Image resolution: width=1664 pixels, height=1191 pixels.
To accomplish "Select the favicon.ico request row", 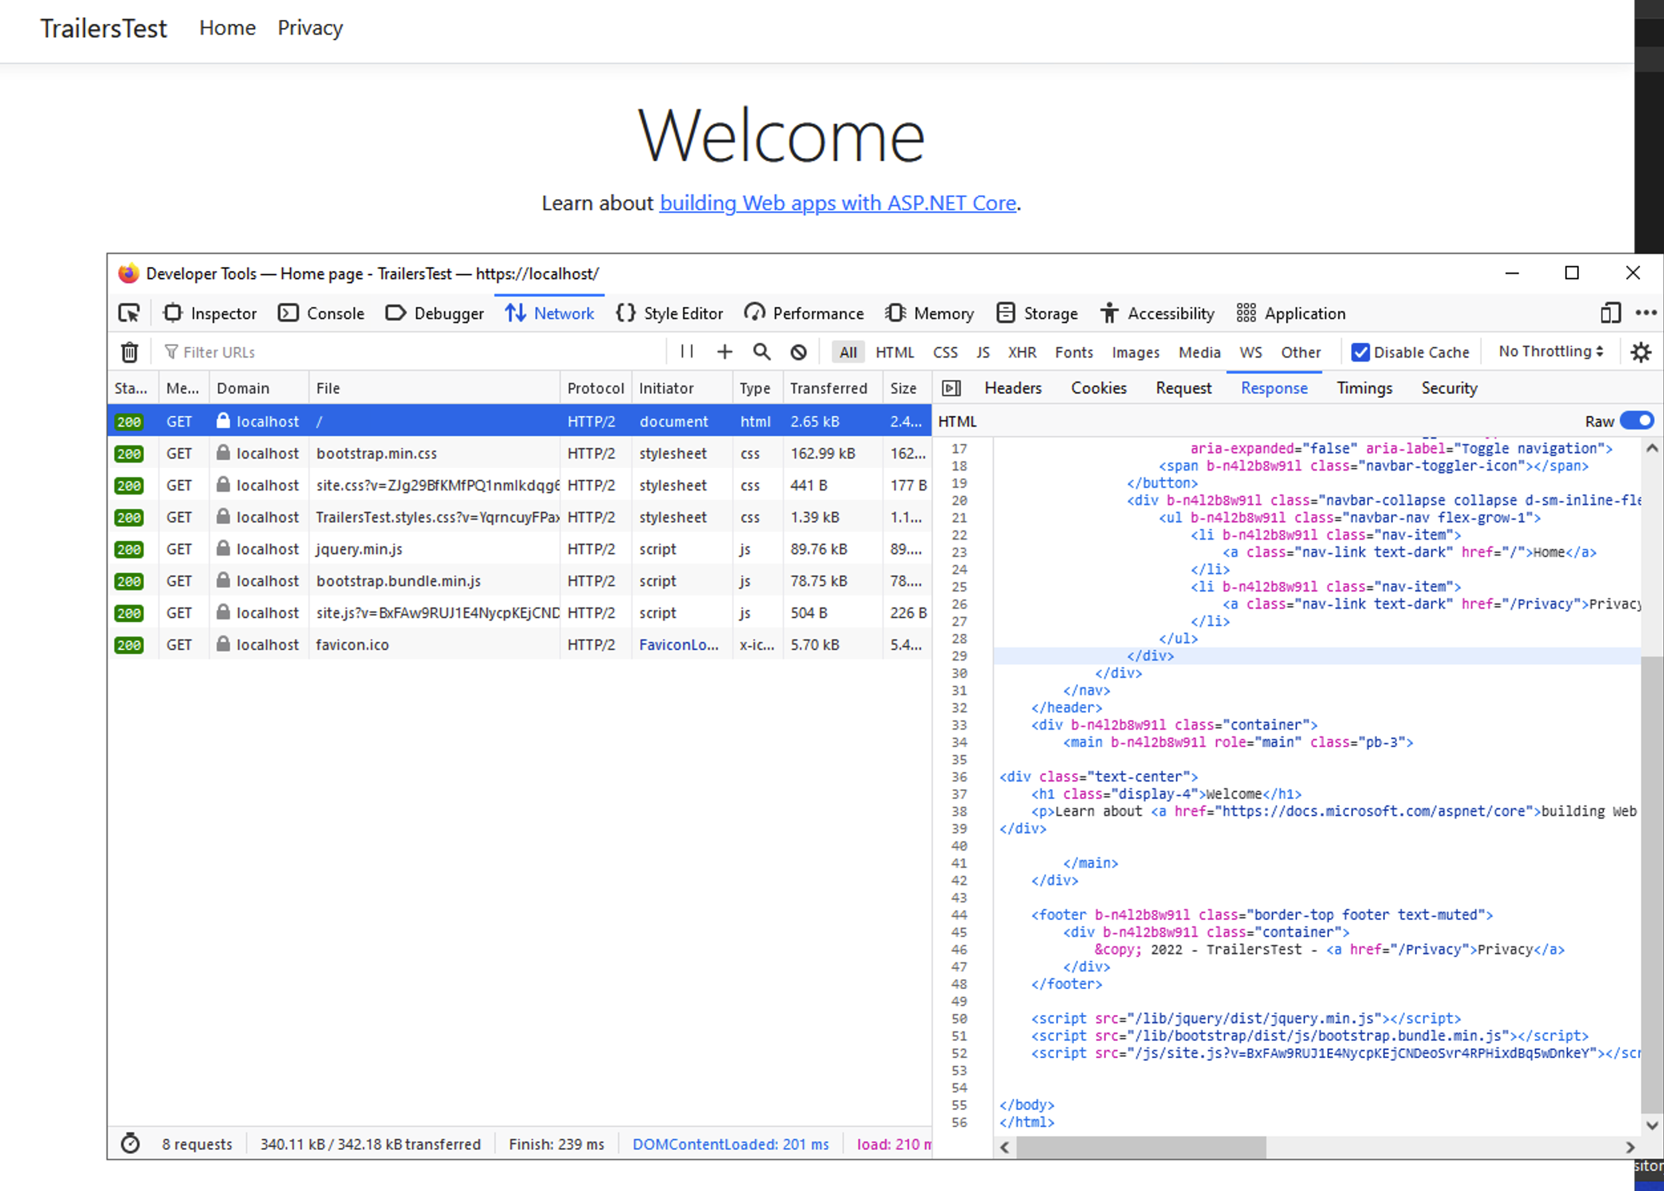I will click(x=353, y=645).
